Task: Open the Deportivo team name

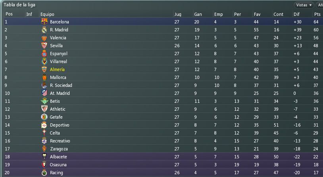Action: [60, 125]
